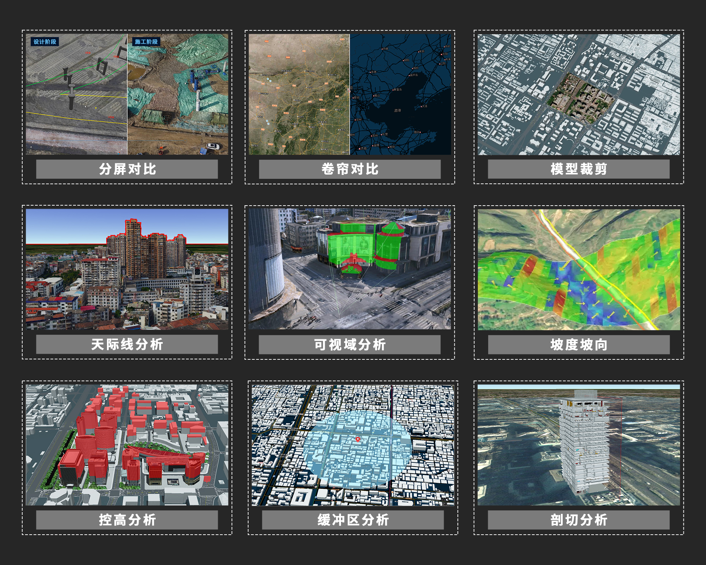Open the 天际线分析 skyline thumbnail
The image size is (706, 565).
[x=127, y=269]
